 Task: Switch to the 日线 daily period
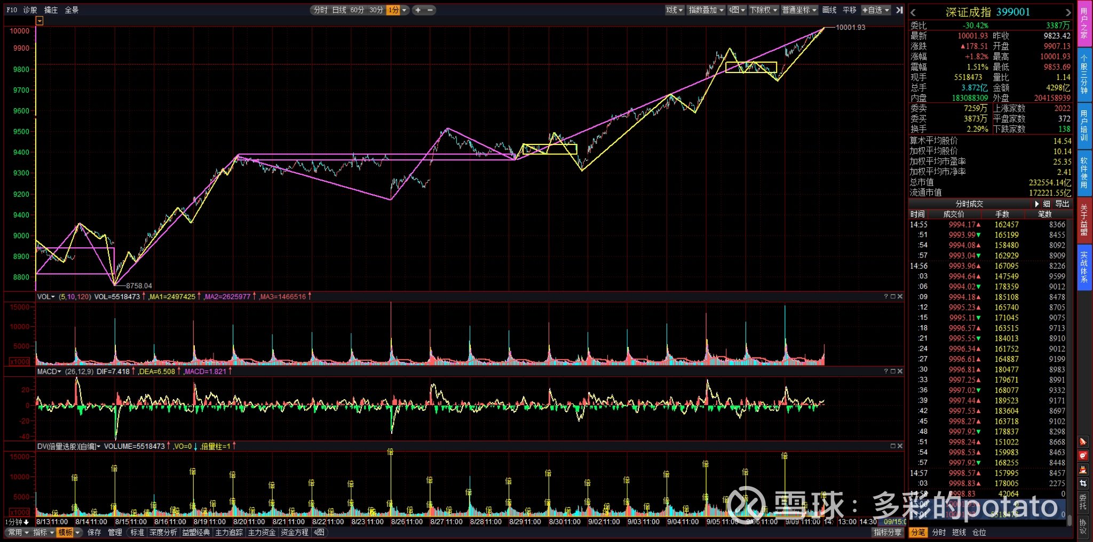pyautogui.click(x=339, y=10)
